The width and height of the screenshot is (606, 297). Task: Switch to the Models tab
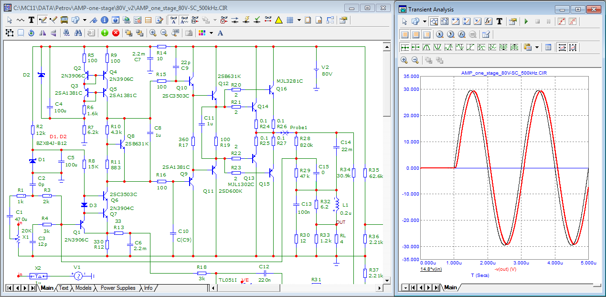click(x=83, y=288)
